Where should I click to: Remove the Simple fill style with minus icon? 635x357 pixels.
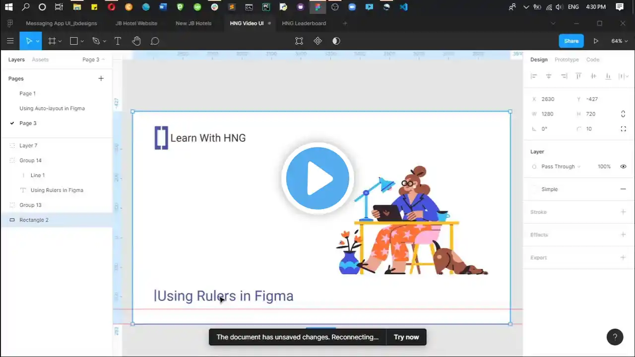point(623,189)
